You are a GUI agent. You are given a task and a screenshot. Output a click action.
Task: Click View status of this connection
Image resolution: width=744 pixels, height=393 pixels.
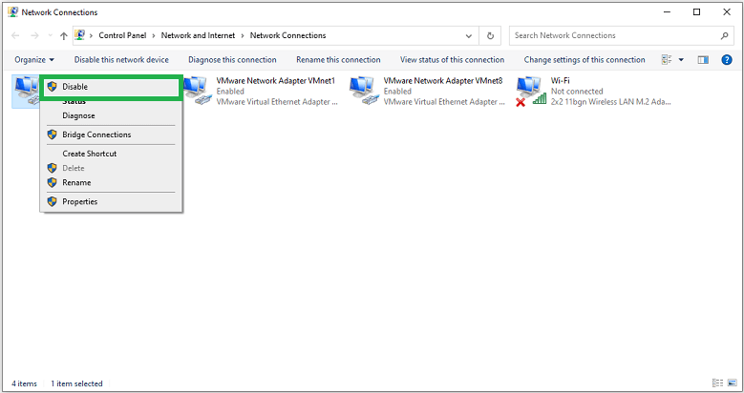pos(452,60)
